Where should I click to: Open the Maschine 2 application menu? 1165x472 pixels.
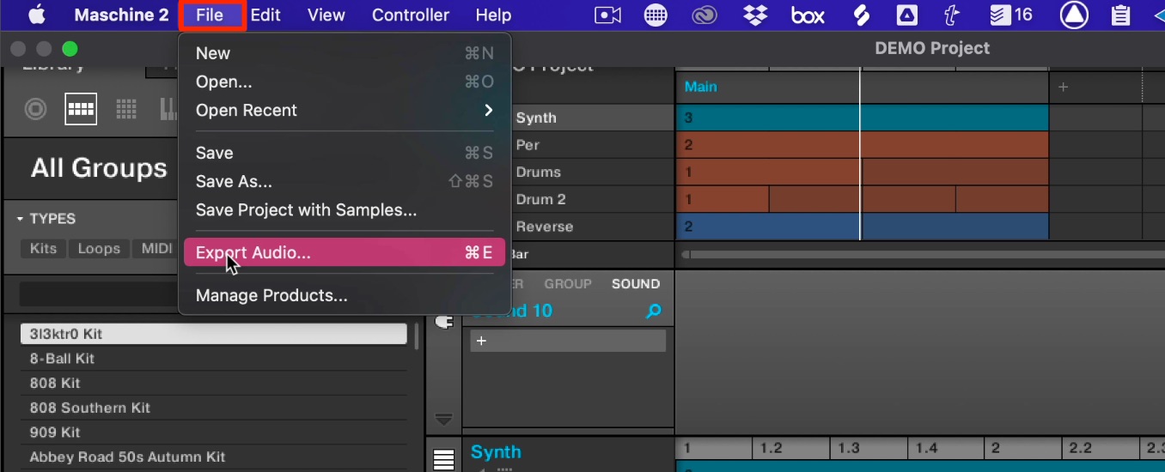pos(121,15)
